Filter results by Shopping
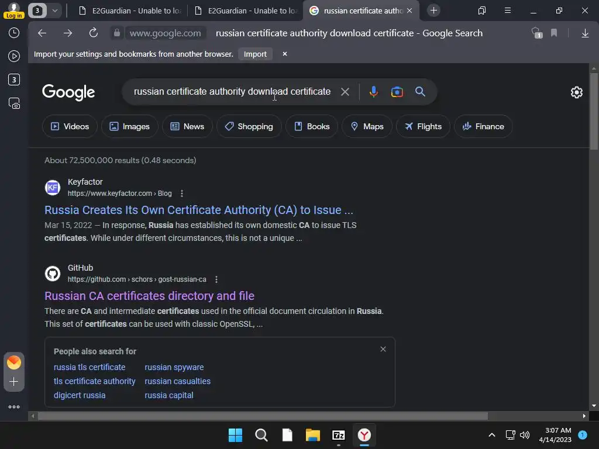 pos(249,126)
